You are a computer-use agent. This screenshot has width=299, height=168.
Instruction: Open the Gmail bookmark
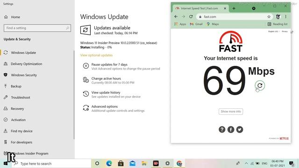(x=196, y=24)
